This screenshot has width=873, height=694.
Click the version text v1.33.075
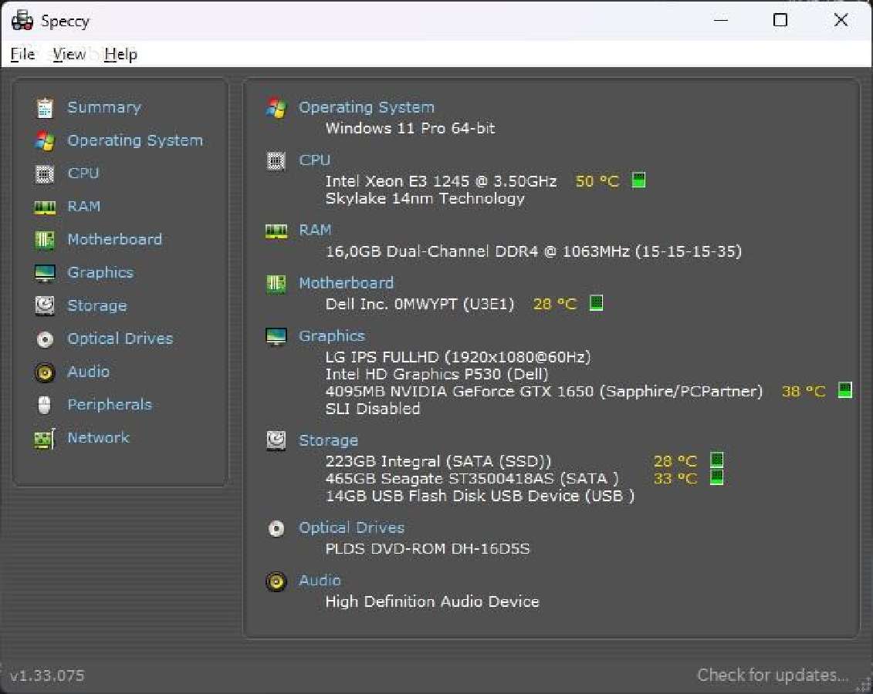[47, 675]
